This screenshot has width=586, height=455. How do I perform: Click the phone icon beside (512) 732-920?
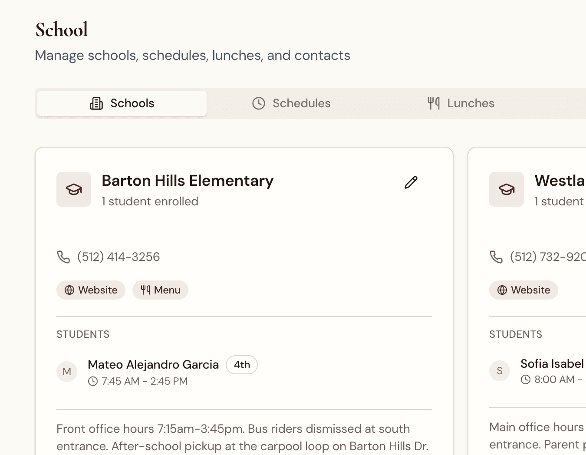(496, 257)
